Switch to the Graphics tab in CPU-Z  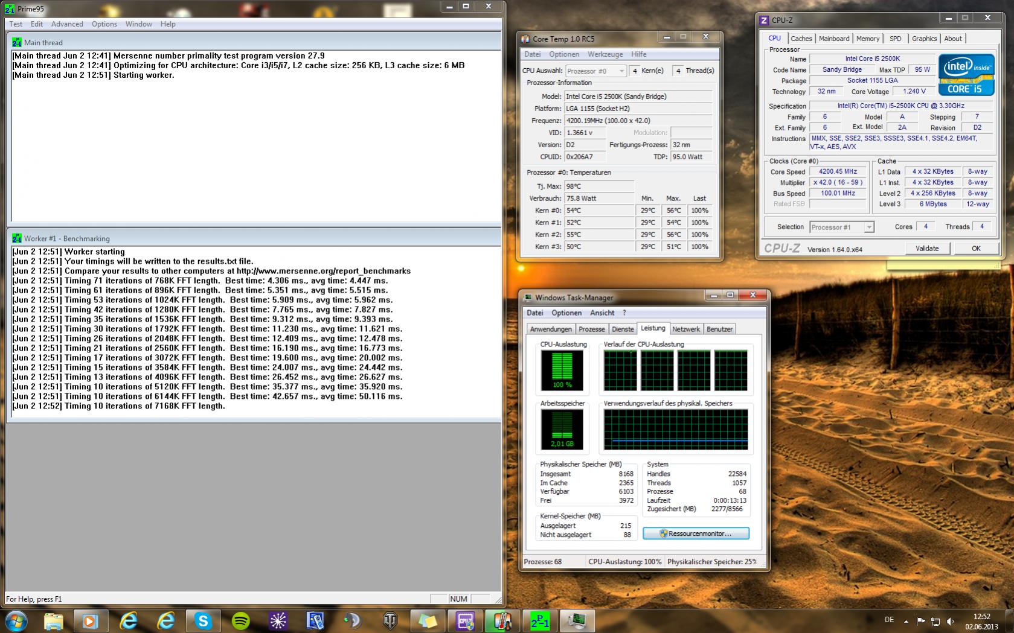pos(925,39)
